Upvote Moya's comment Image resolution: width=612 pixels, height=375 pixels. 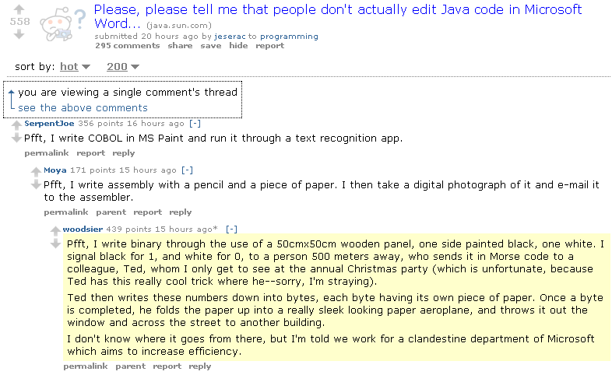coord(36,171)
